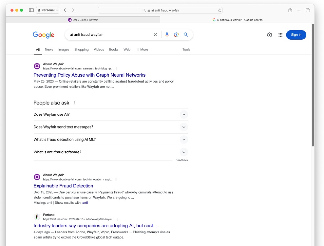Screen dimensions: 324x246
Task: Go forward with the forward arrow
Action: click(73, 10)
